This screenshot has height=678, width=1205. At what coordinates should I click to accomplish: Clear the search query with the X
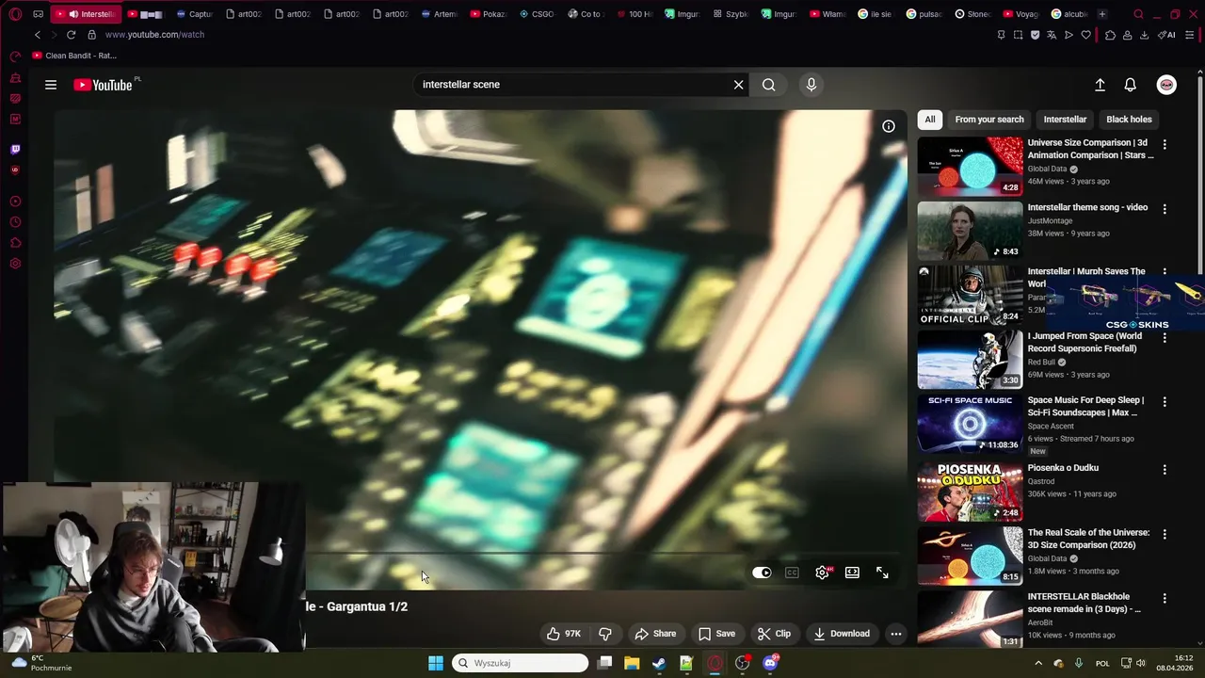[739, 85]
